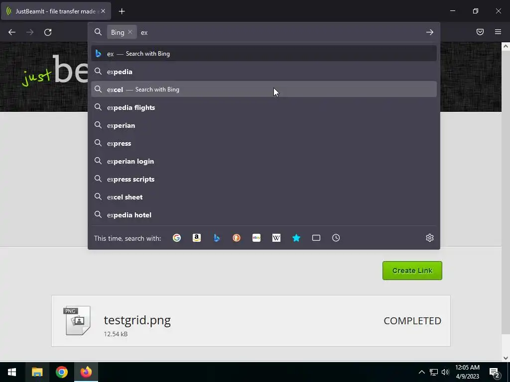Click the 12.54 kB file size
This screenshot has width=510, height=382.
click(x=116, y=334)
